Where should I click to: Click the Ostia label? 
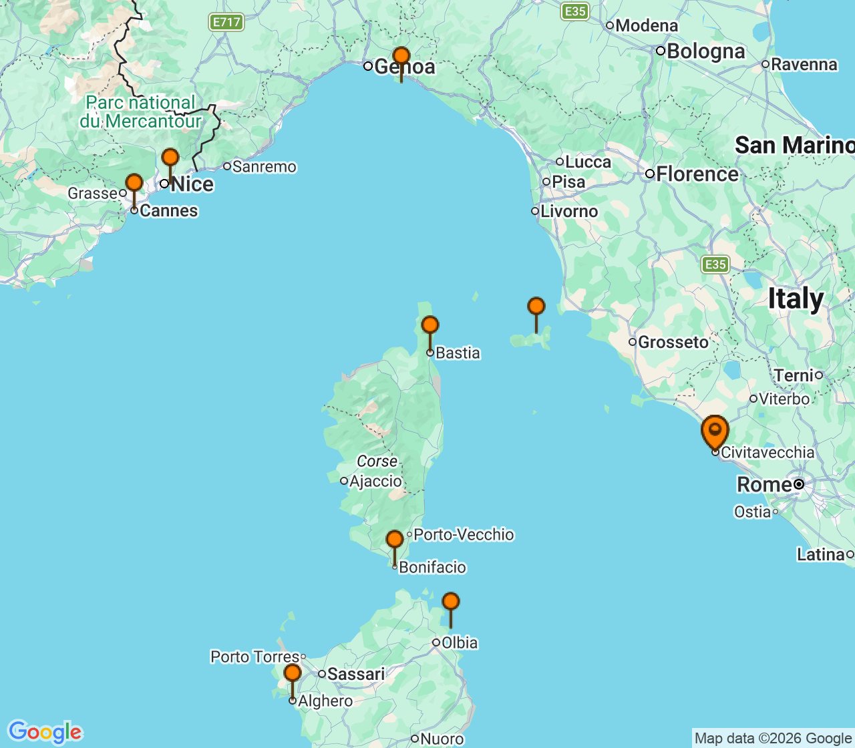pyautogui.click(x=752, y=512)
